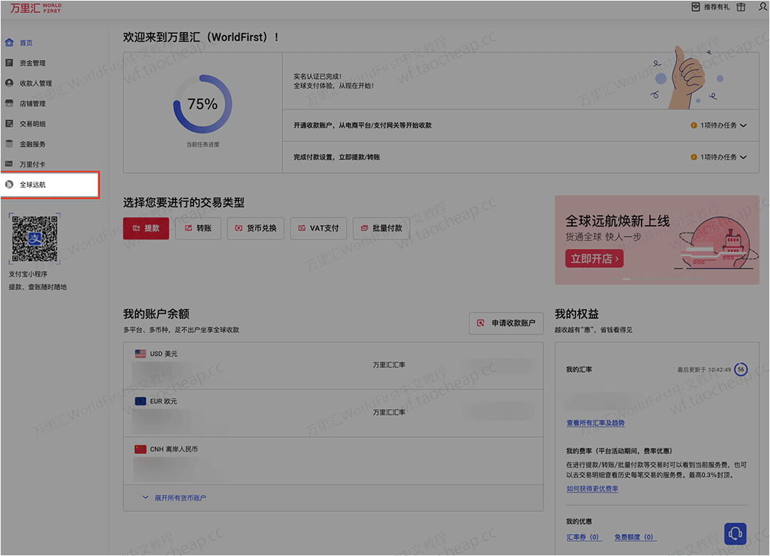Image resolution: width=770 pixels, height=556 pixels.
Task: Click the 转账 transfer button
Action: click(198, 228)
